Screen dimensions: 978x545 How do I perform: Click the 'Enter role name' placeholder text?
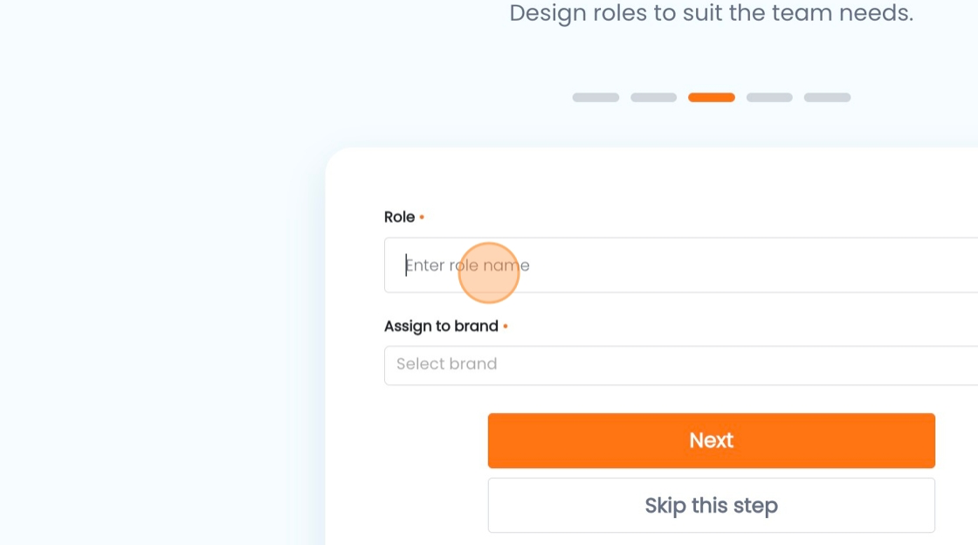[x=468, y=266]
